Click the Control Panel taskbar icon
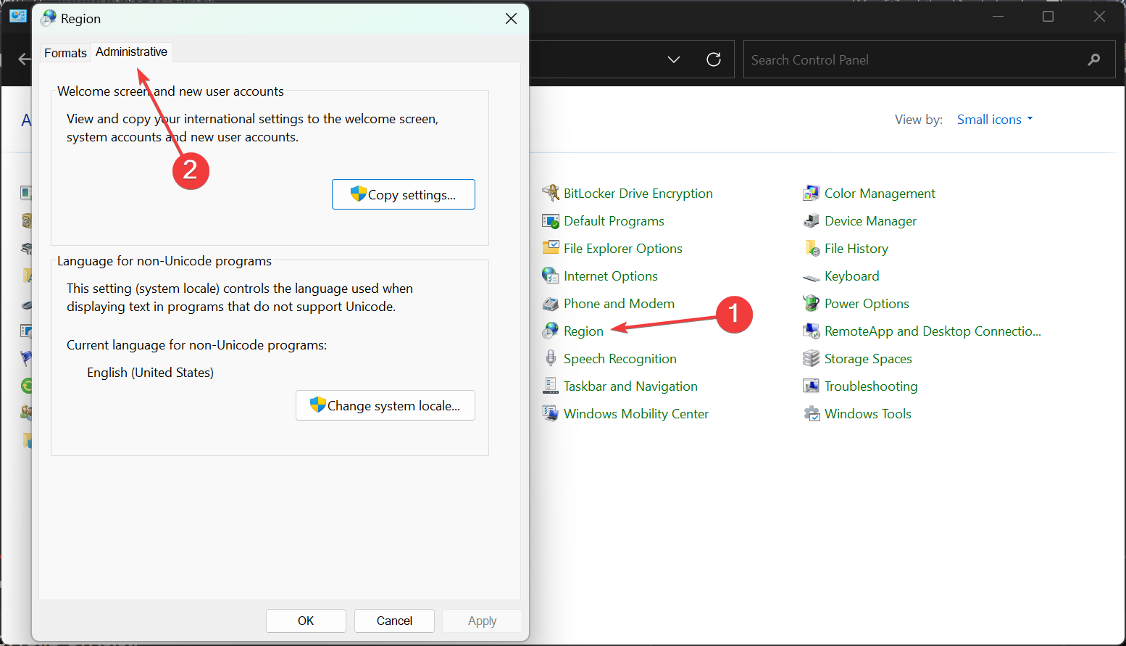This screenshot has width=1126, height=646. pyautogui.click(x=17, y=15)
